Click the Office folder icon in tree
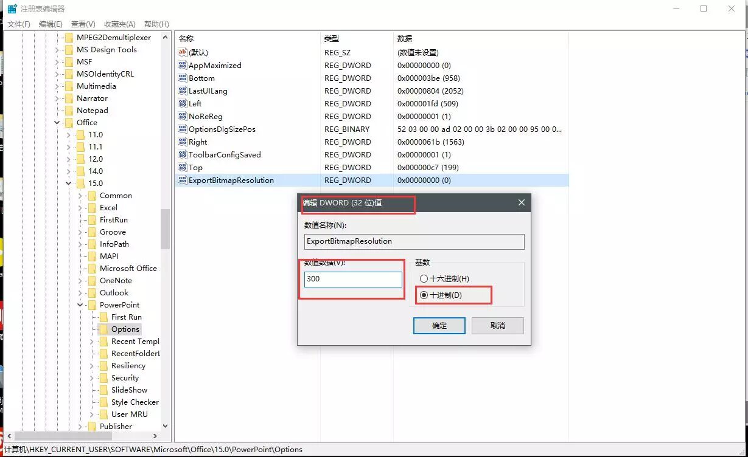 click(69, 122)
